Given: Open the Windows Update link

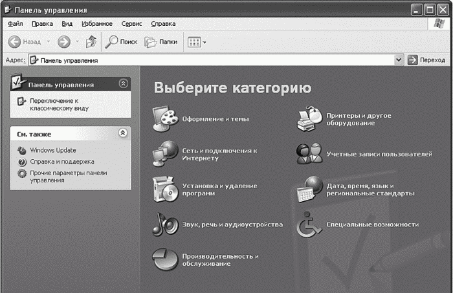Looking at the screenshot, I should 53,150.
